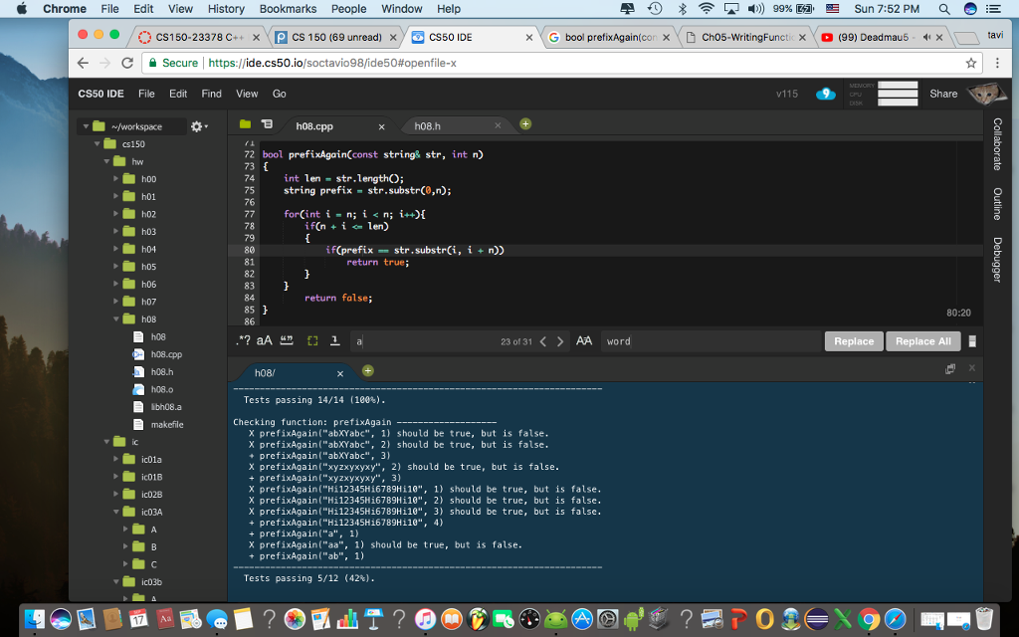Go to previous search match arrow
Viewport: 1019px width, 637px height.
pyautogui.click(x=543, y=341)
